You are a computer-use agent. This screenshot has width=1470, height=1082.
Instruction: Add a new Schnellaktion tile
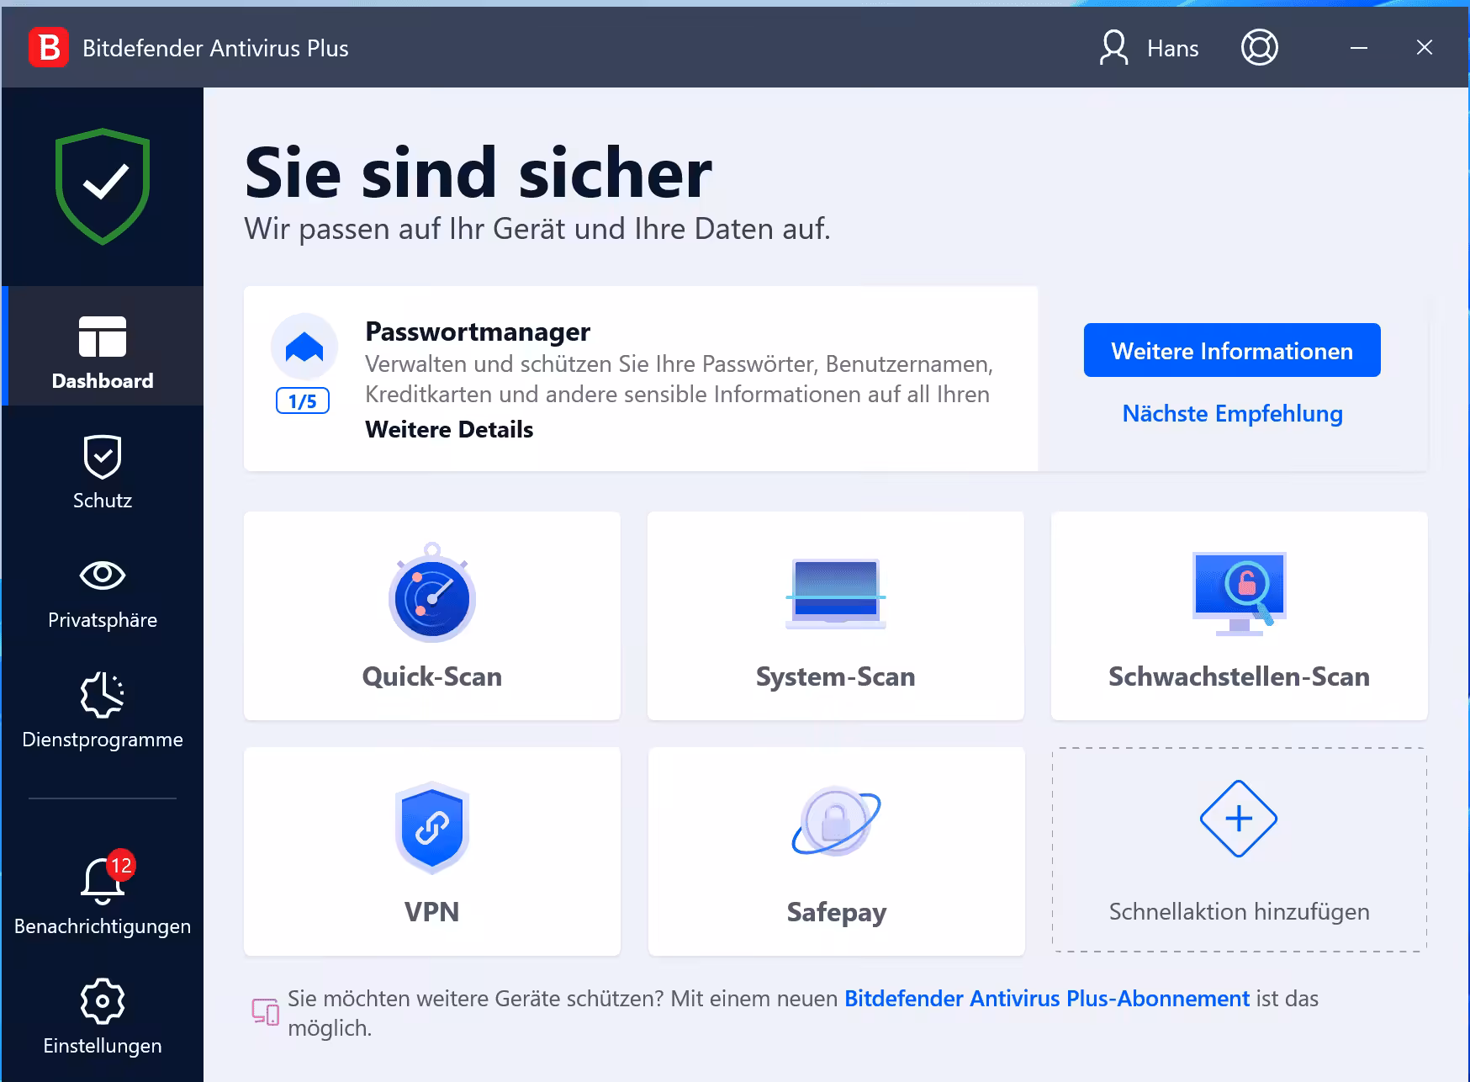coord(1238,852)
